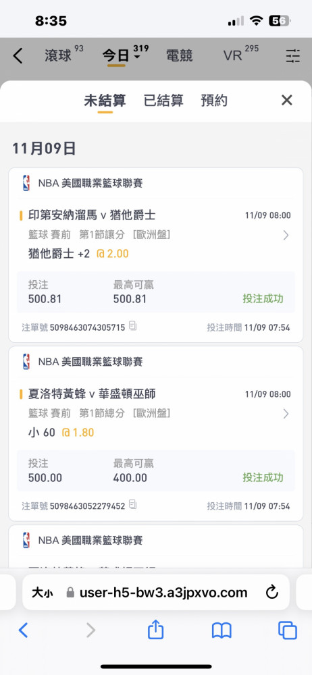Switch to the 已結算 tab
Viewport: 312px width, 675px height.
point(163,101)
